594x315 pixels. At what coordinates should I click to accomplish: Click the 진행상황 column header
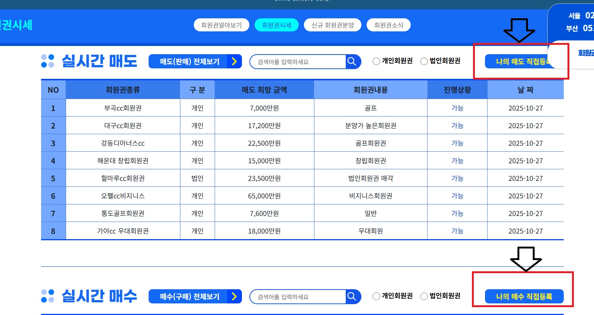point(457,90)
